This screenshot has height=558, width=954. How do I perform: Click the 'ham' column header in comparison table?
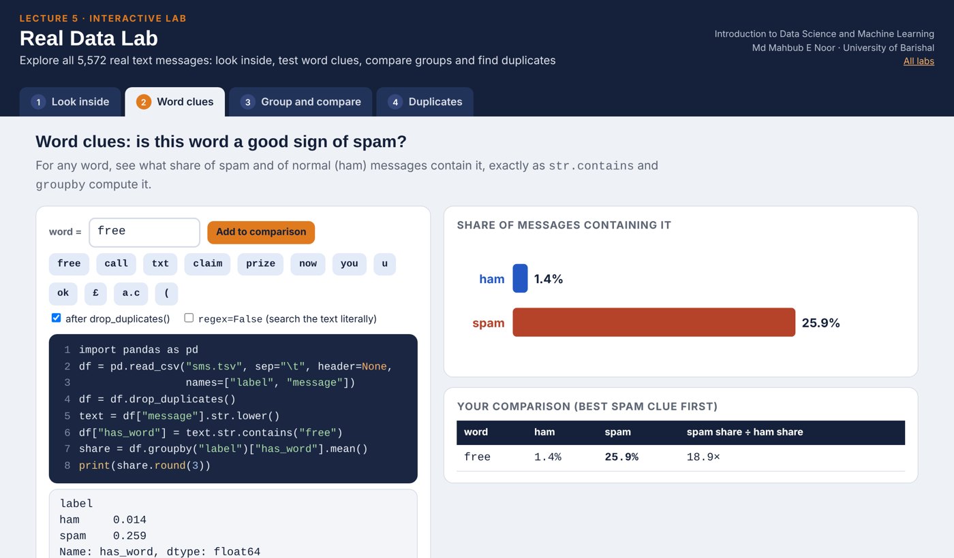point(544,432)
